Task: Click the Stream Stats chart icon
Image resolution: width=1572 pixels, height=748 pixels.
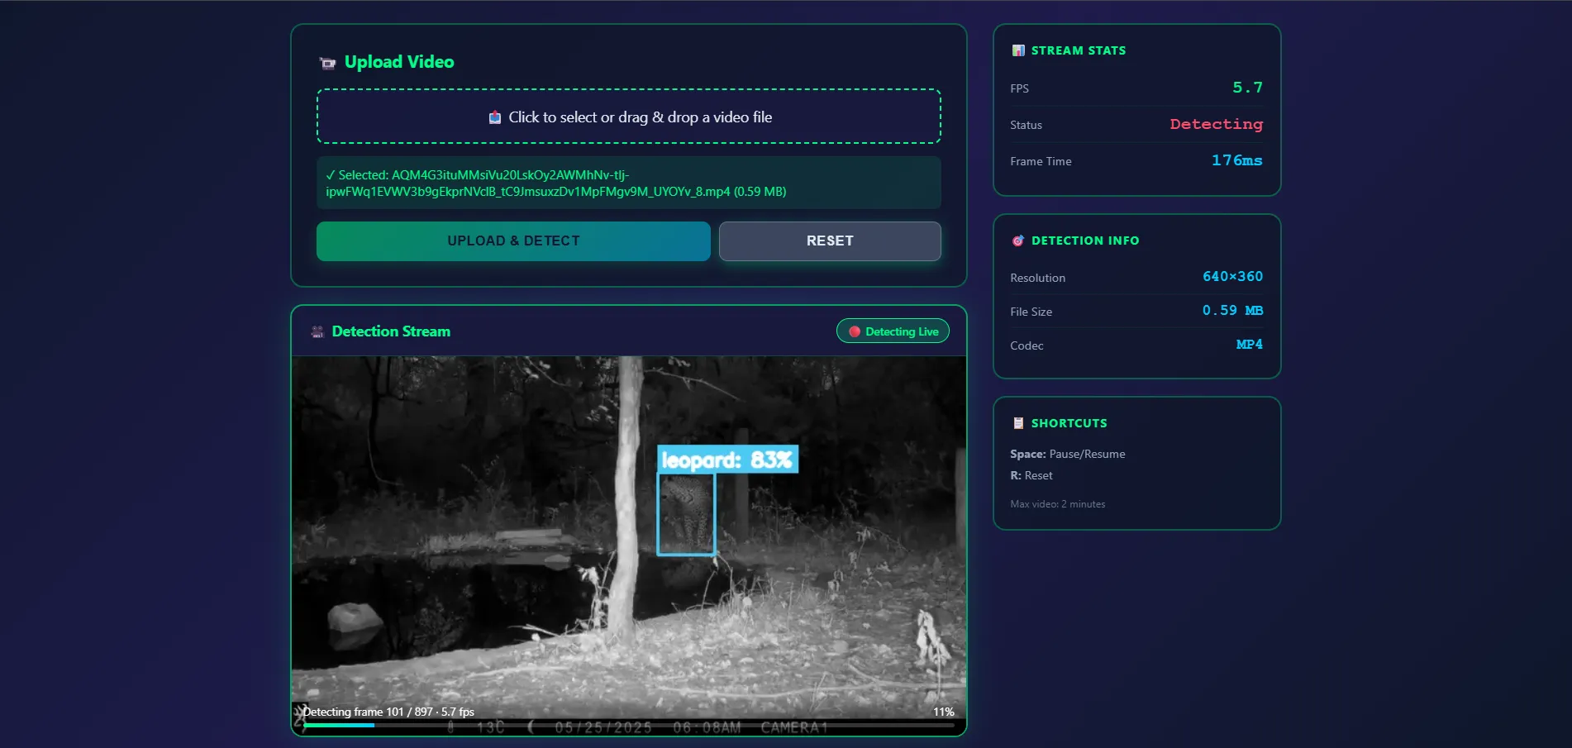Action: coord(1018,50)
